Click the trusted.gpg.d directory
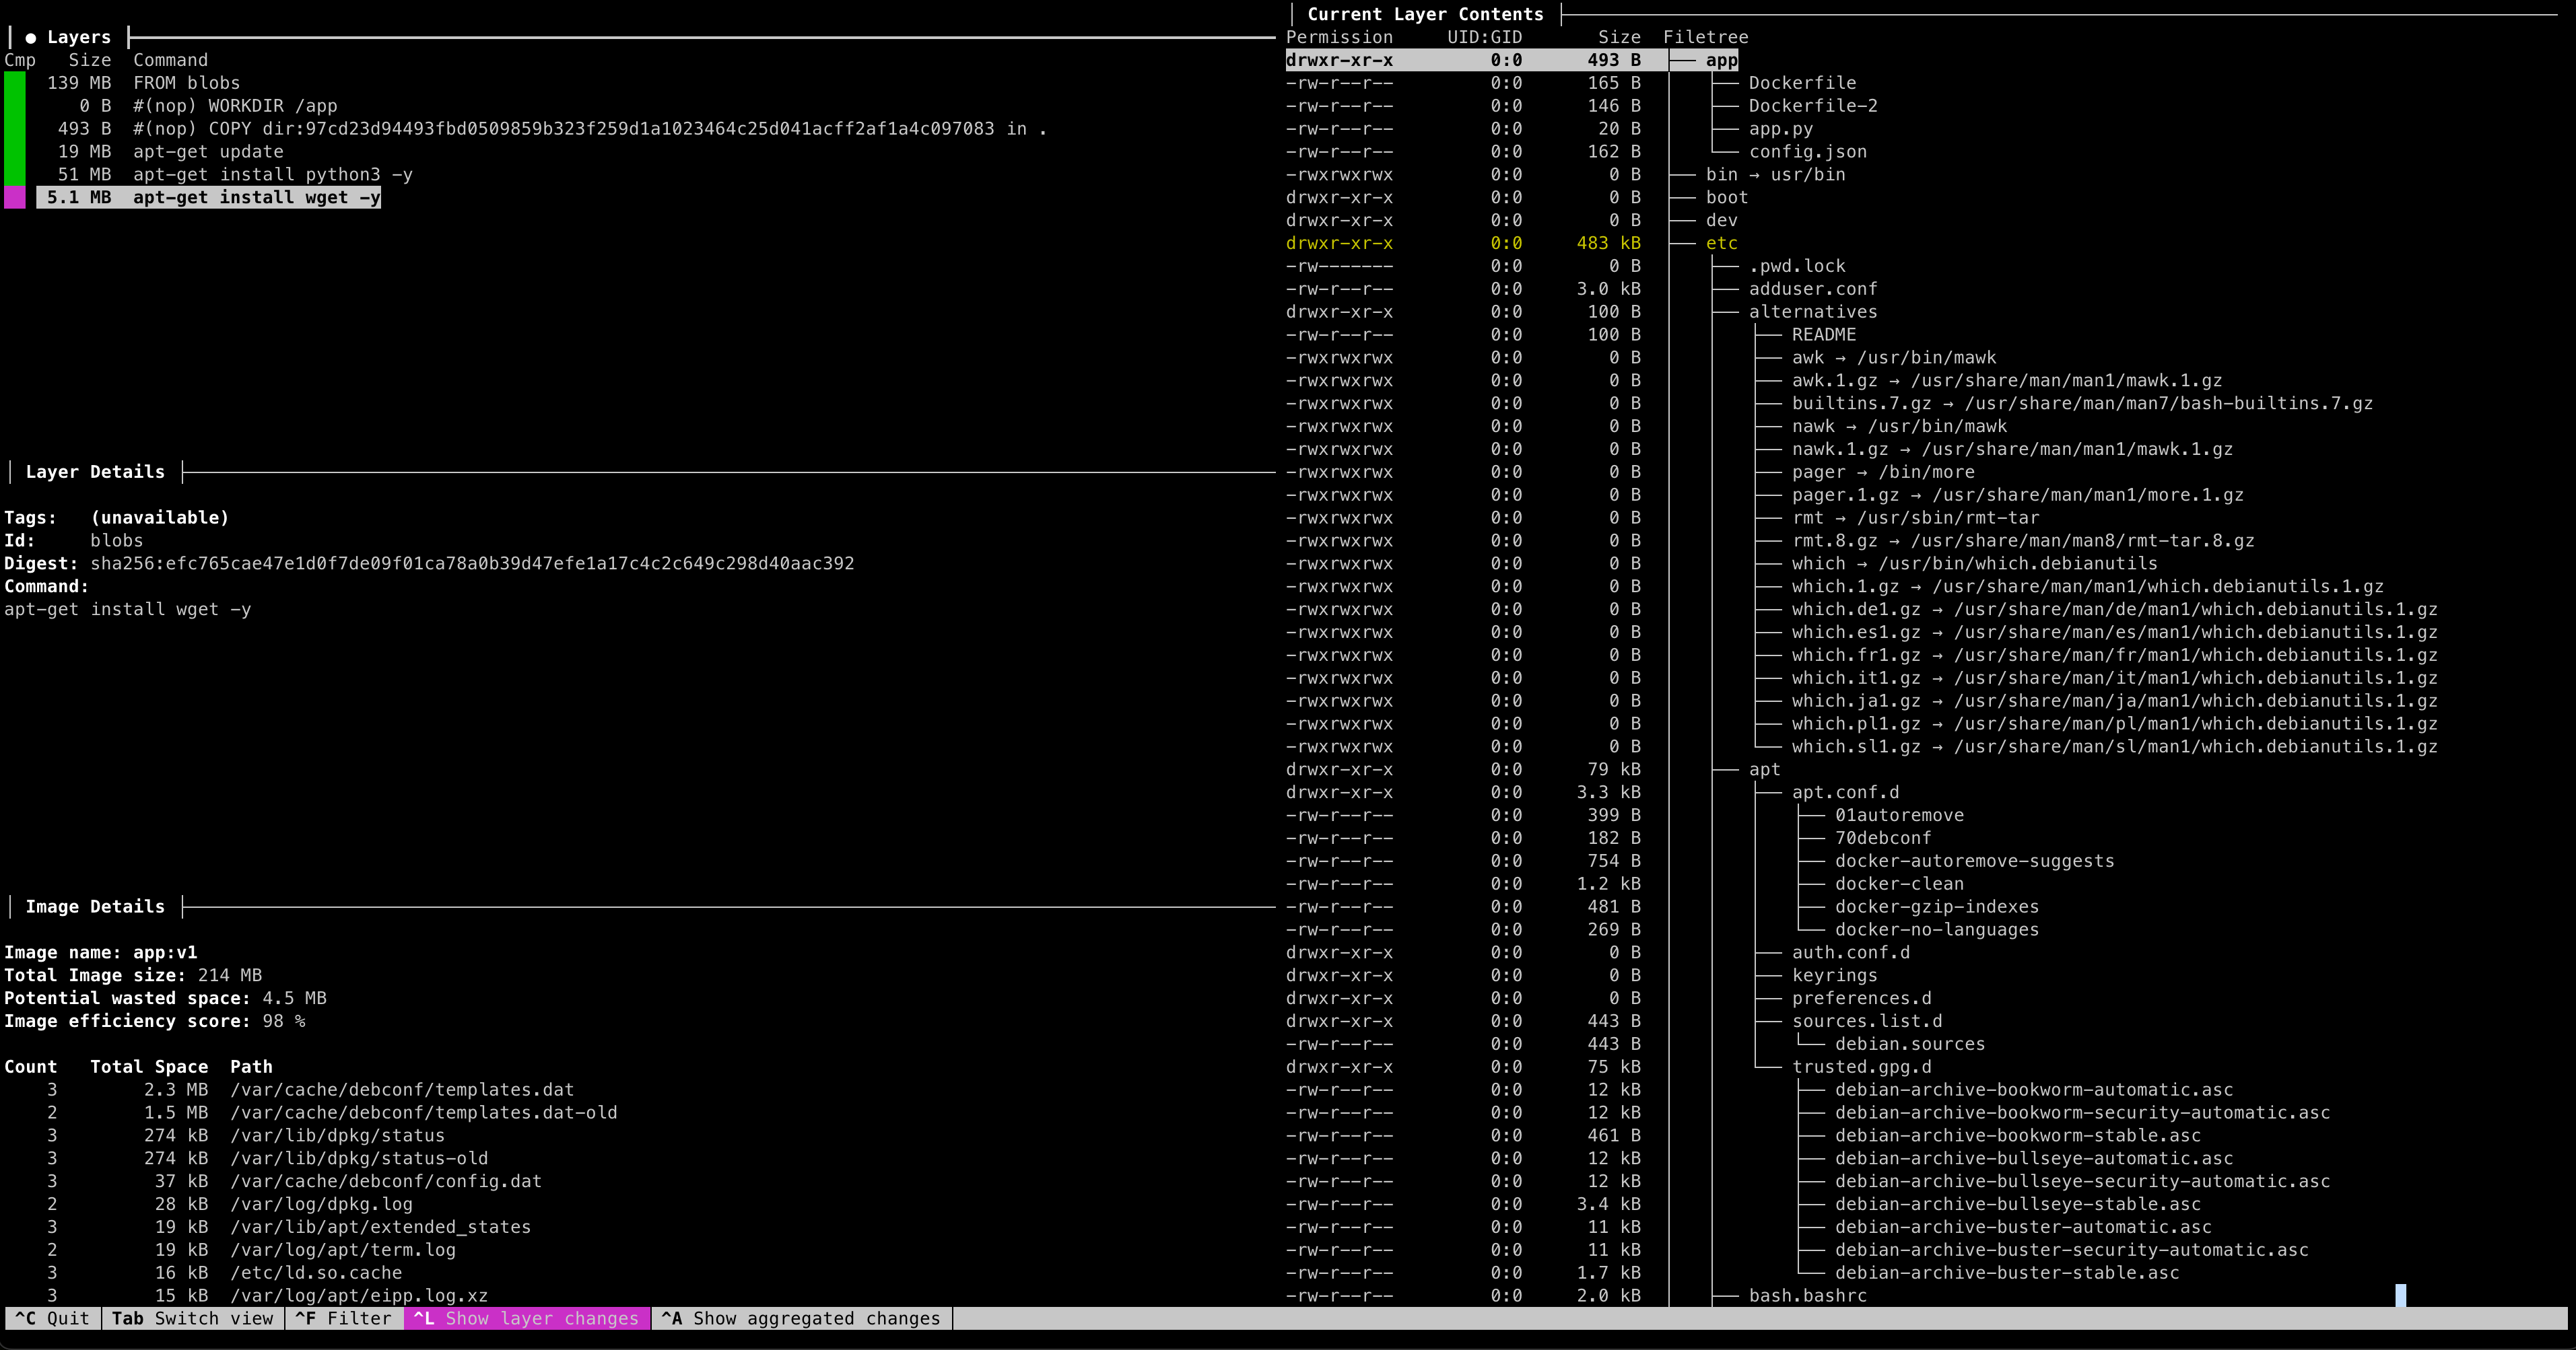Image resolution: width=2576 pixels, height=1350 pixels. coord(1861,1067)
